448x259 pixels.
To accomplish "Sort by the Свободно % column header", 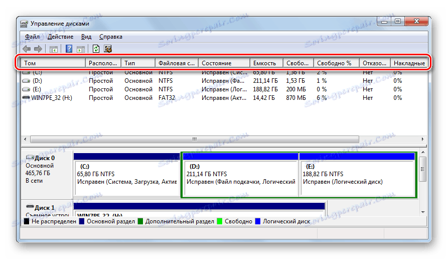I will [x=336, y=63].
